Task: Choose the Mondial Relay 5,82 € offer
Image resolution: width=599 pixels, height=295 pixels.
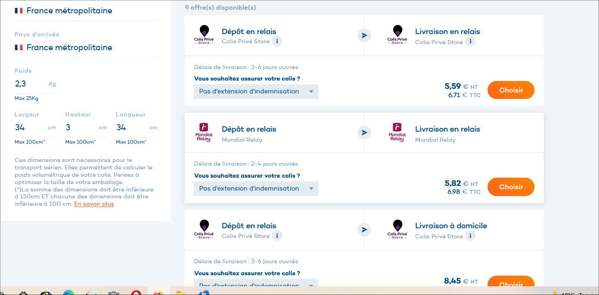Action: coord(511,187)
